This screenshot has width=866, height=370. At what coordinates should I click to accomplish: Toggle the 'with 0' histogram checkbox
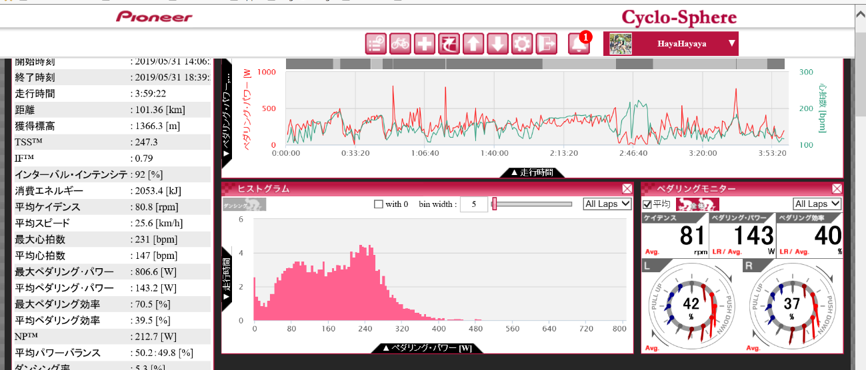tap(379, 204)
